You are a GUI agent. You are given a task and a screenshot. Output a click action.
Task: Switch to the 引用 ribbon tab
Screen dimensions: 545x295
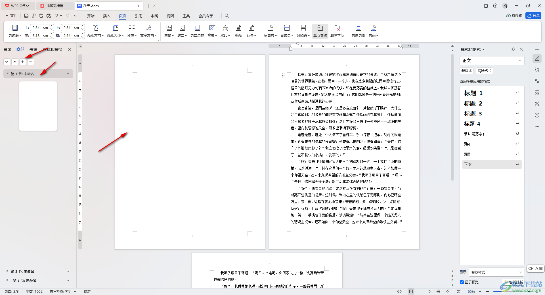(x=139, y=16)
